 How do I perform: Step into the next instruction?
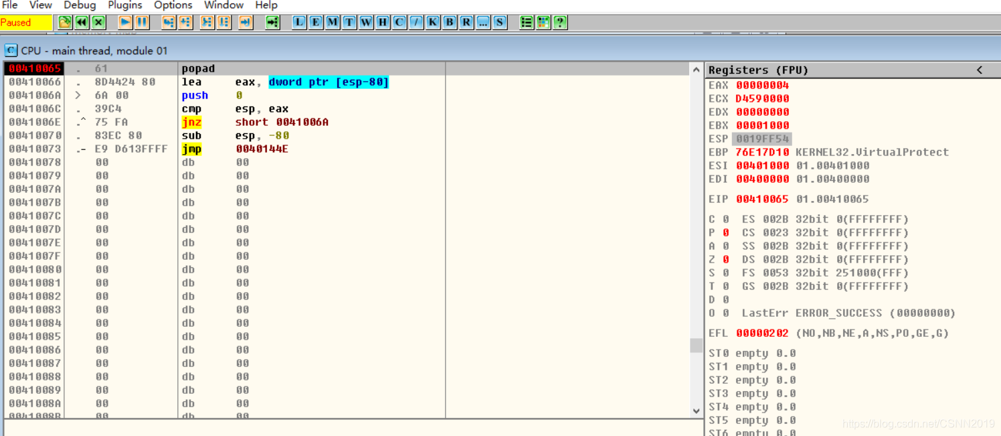pyautogui.click(x=169, y=22)
